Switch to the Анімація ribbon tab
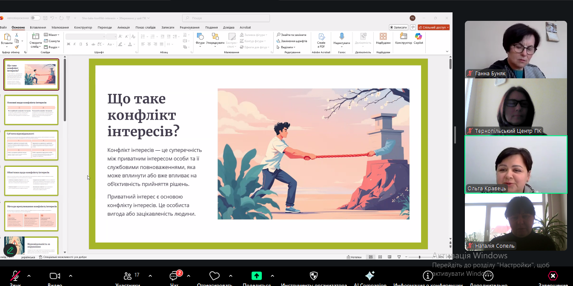This screenshot has width=573, height=286. (123, 27)
